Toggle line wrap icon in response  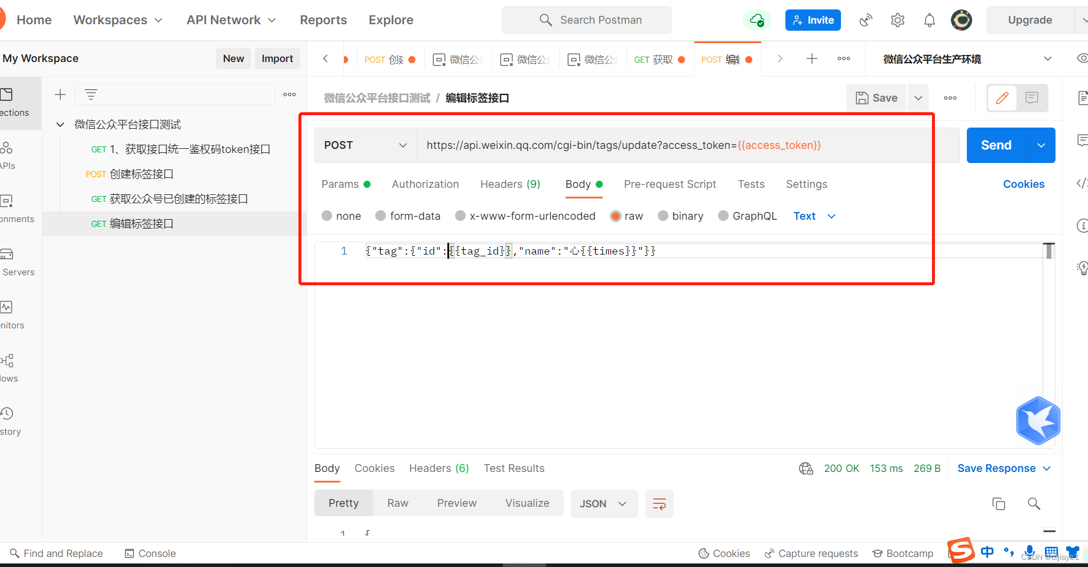click(x=660, y=504)
